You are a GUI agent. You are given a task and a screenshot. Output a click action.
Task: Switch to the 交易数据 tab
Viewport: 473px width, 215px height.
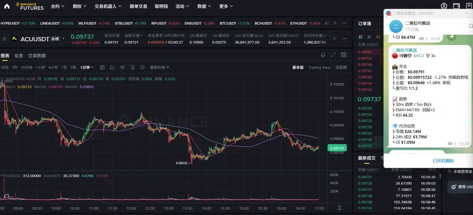point(37,55)
